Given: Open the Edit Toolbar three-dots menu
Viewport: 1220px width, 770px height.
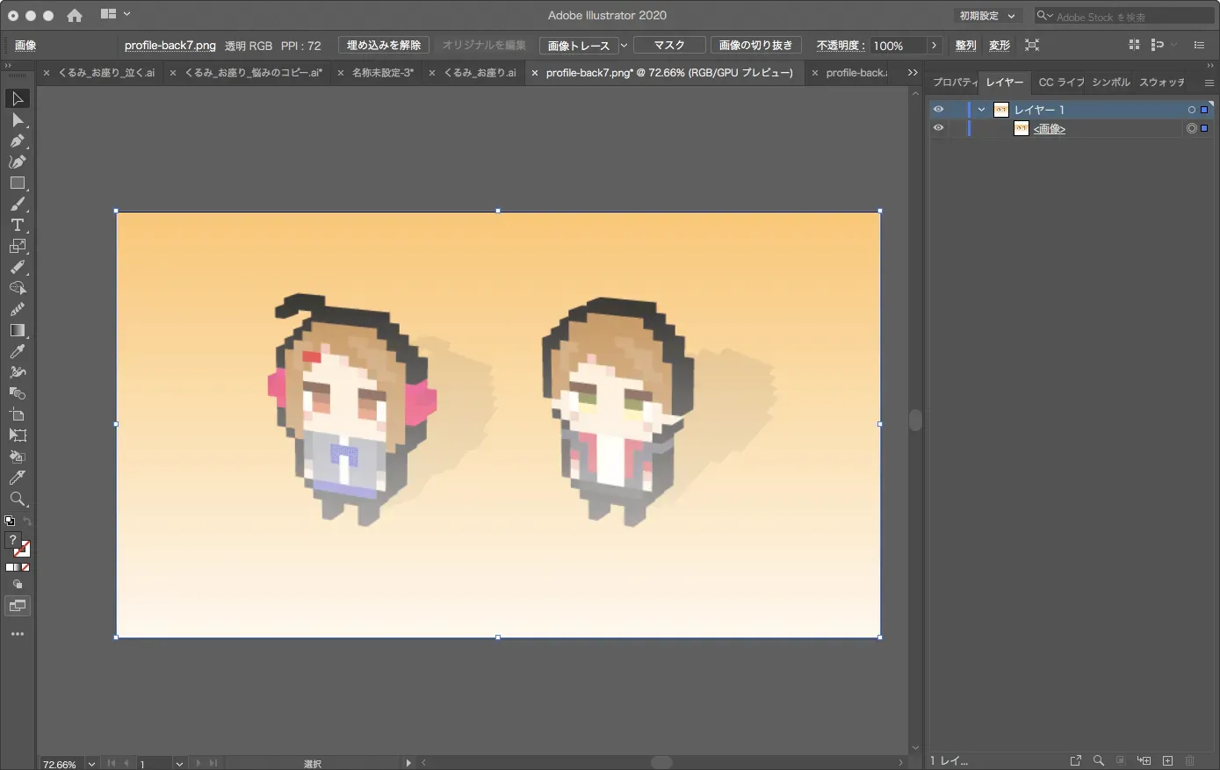Looking at the screenshot, I should point(17,634).
